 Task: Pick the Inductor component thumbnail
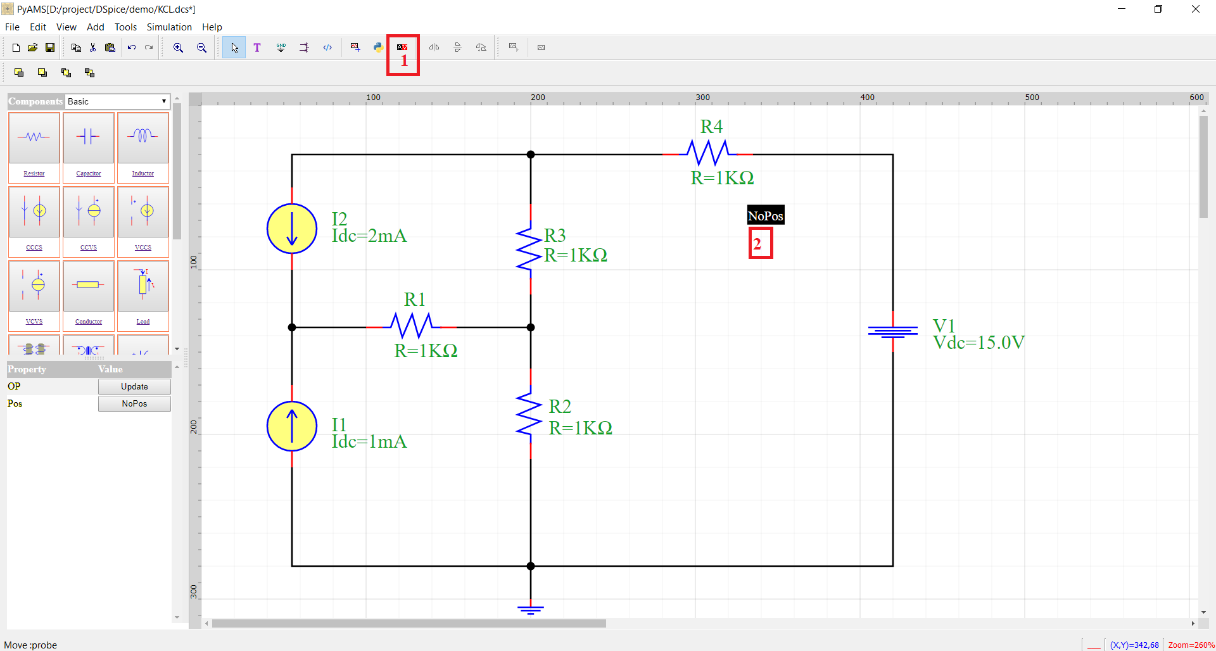click(x=143, y=137)
